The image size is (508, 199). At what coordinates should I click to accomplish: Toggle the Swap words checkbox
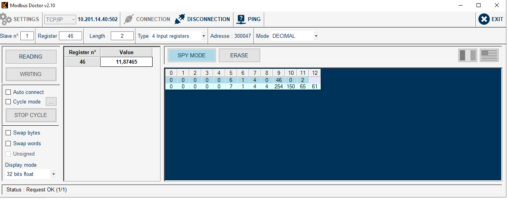[8, 143]
